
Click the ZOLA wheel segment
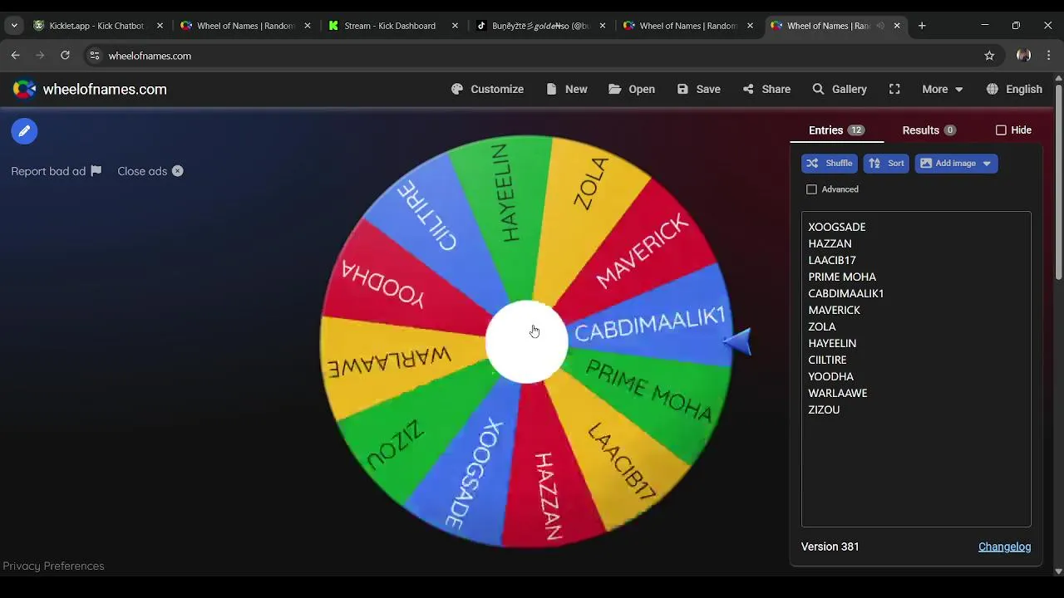pyautogui.click(x=591, y=184)
